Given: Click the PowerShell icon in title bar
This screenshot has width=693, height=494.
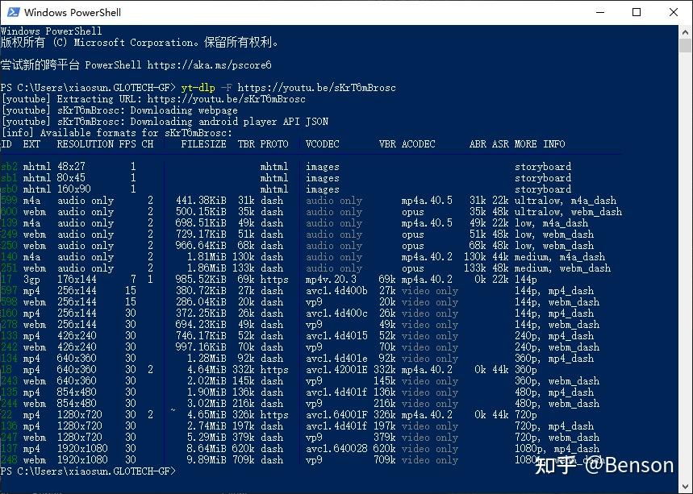Looking at the screenshot, I should (x=13, y=12).
